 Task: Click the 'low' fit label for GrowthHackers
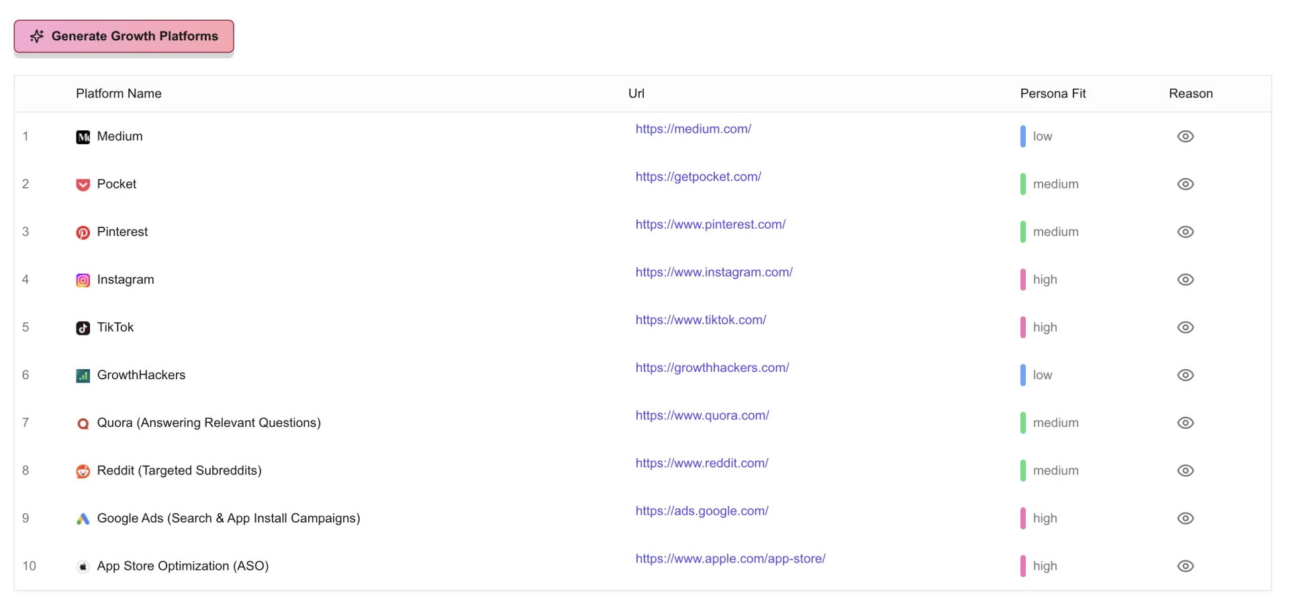[x=1043, y=374]
